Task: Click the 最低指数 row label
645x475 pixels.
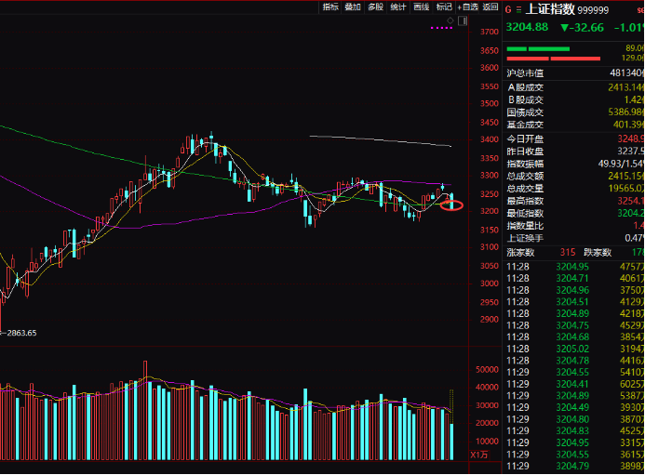Action: click(525, 213)
